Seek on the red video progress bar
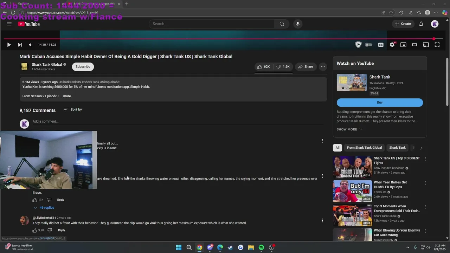The height and width of the screenshot is (253, 450). (x=223, y=39)
